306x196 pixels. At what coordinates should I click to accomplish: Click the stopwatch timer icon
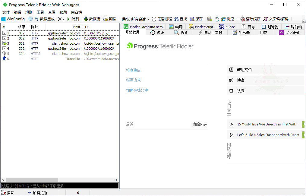[217, 19]
